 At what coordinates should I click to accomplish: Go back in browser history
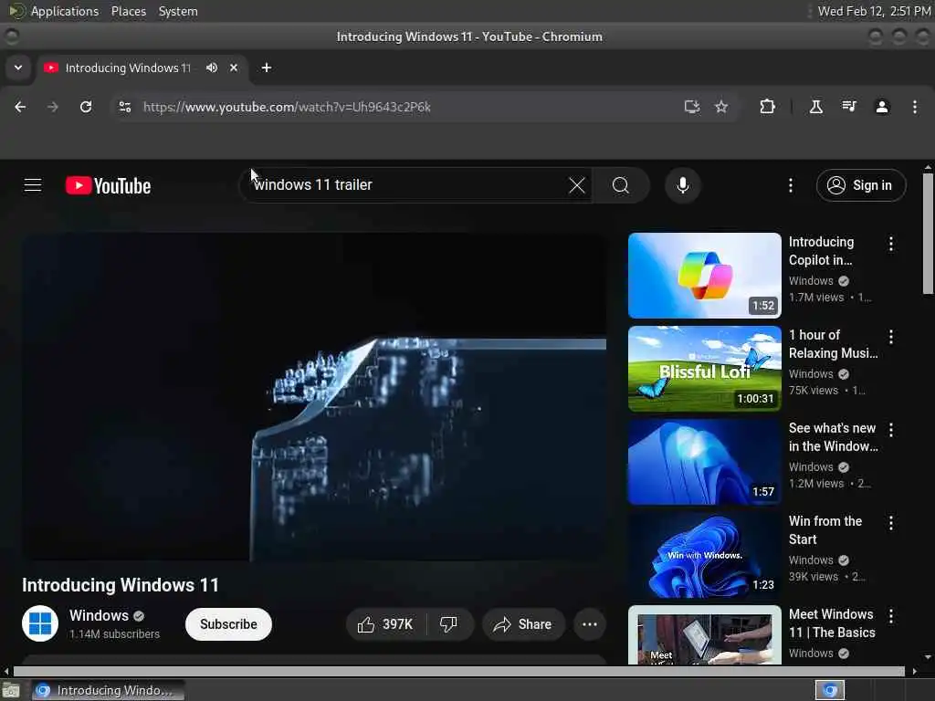20,107
